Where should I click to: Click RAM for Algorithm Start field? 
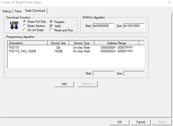[x=103, y=26]
